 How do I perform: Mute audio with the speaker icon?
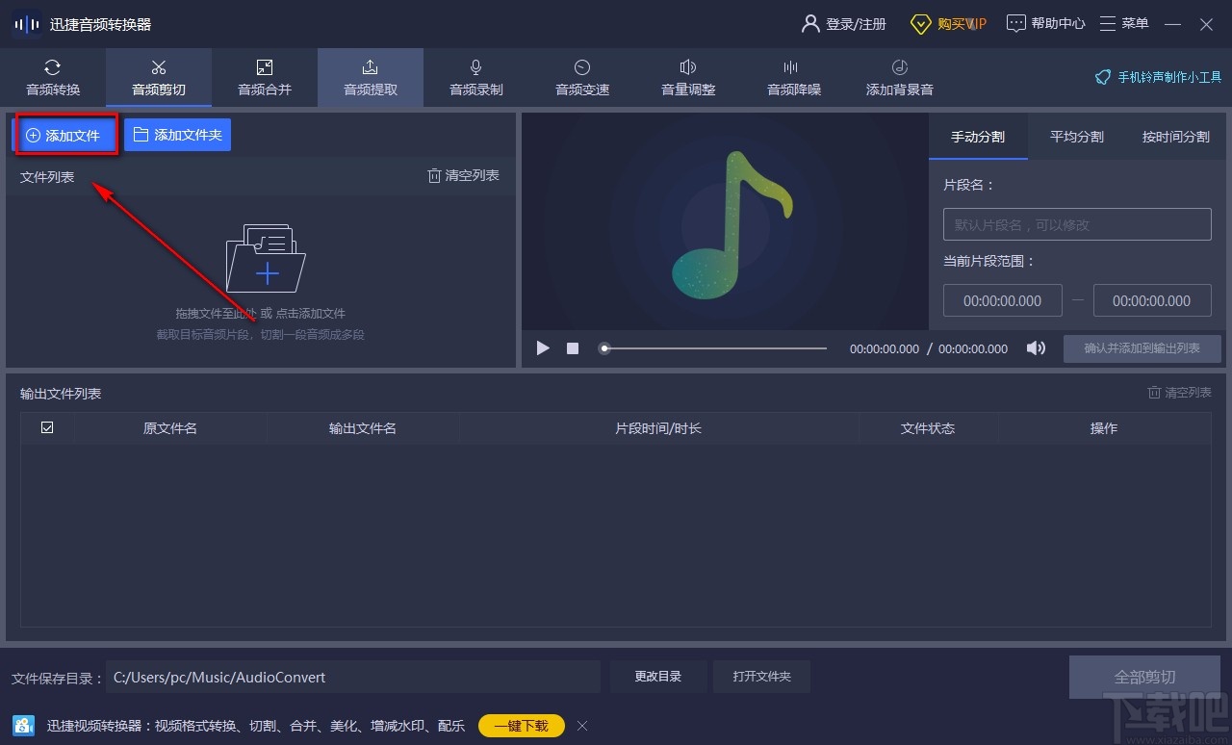coord(1036,348)
